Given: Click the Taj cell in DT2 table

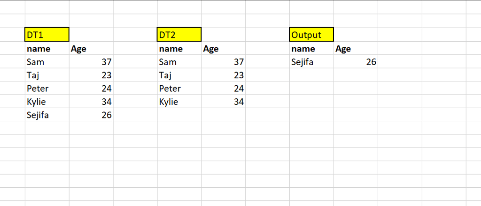Looking at the screenshot, I should coord(179,75).
